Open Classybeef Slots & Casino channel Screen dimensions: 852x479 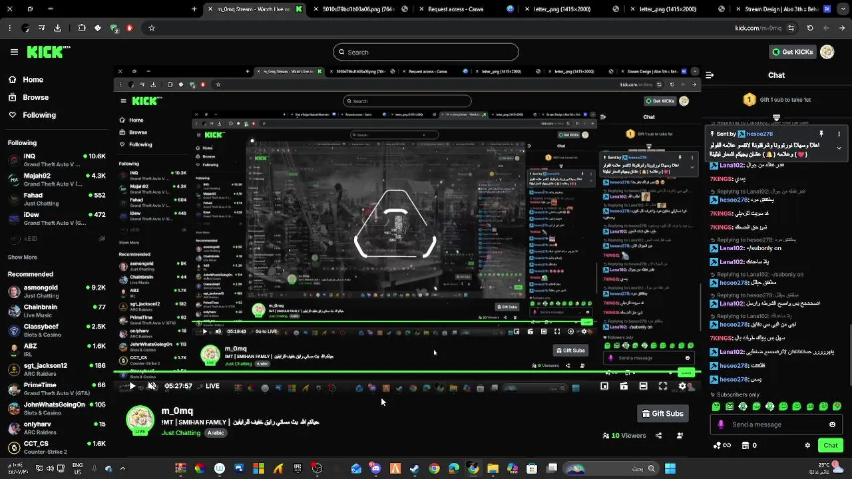click(56, 331)
